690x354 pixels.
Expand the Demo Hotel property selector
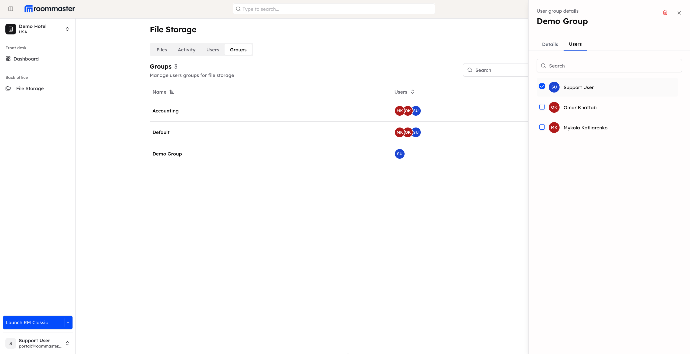67,29
